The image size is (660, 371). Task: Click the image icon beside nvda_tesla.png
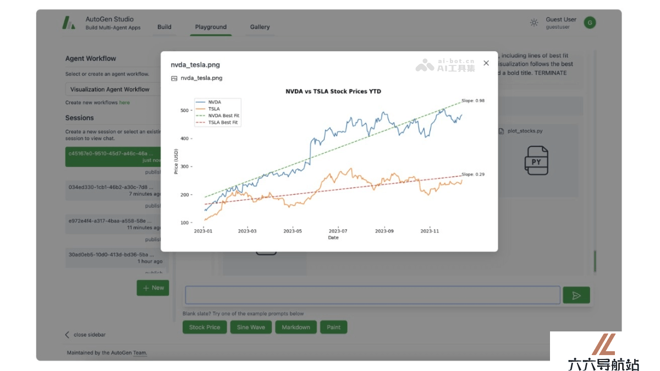tap(174, 78)
